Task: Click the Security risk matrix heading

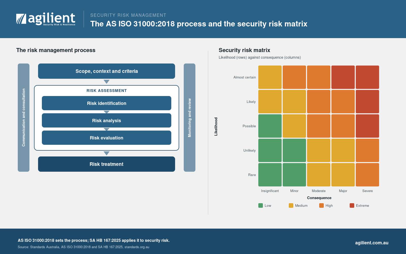Action: pos(244,50)
